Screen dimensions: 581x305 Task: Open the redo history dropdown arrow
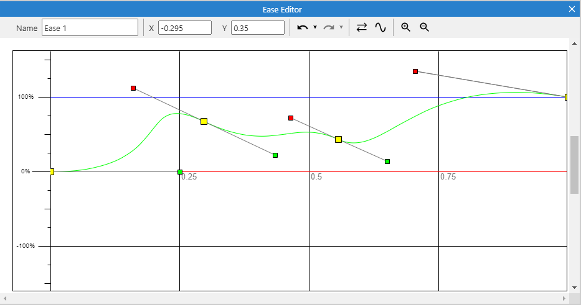pyautogui.click(x=341, y=27)
